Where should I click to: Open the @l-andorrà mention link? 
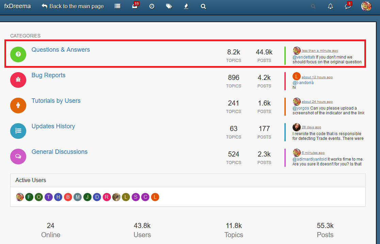pos(303,83)
